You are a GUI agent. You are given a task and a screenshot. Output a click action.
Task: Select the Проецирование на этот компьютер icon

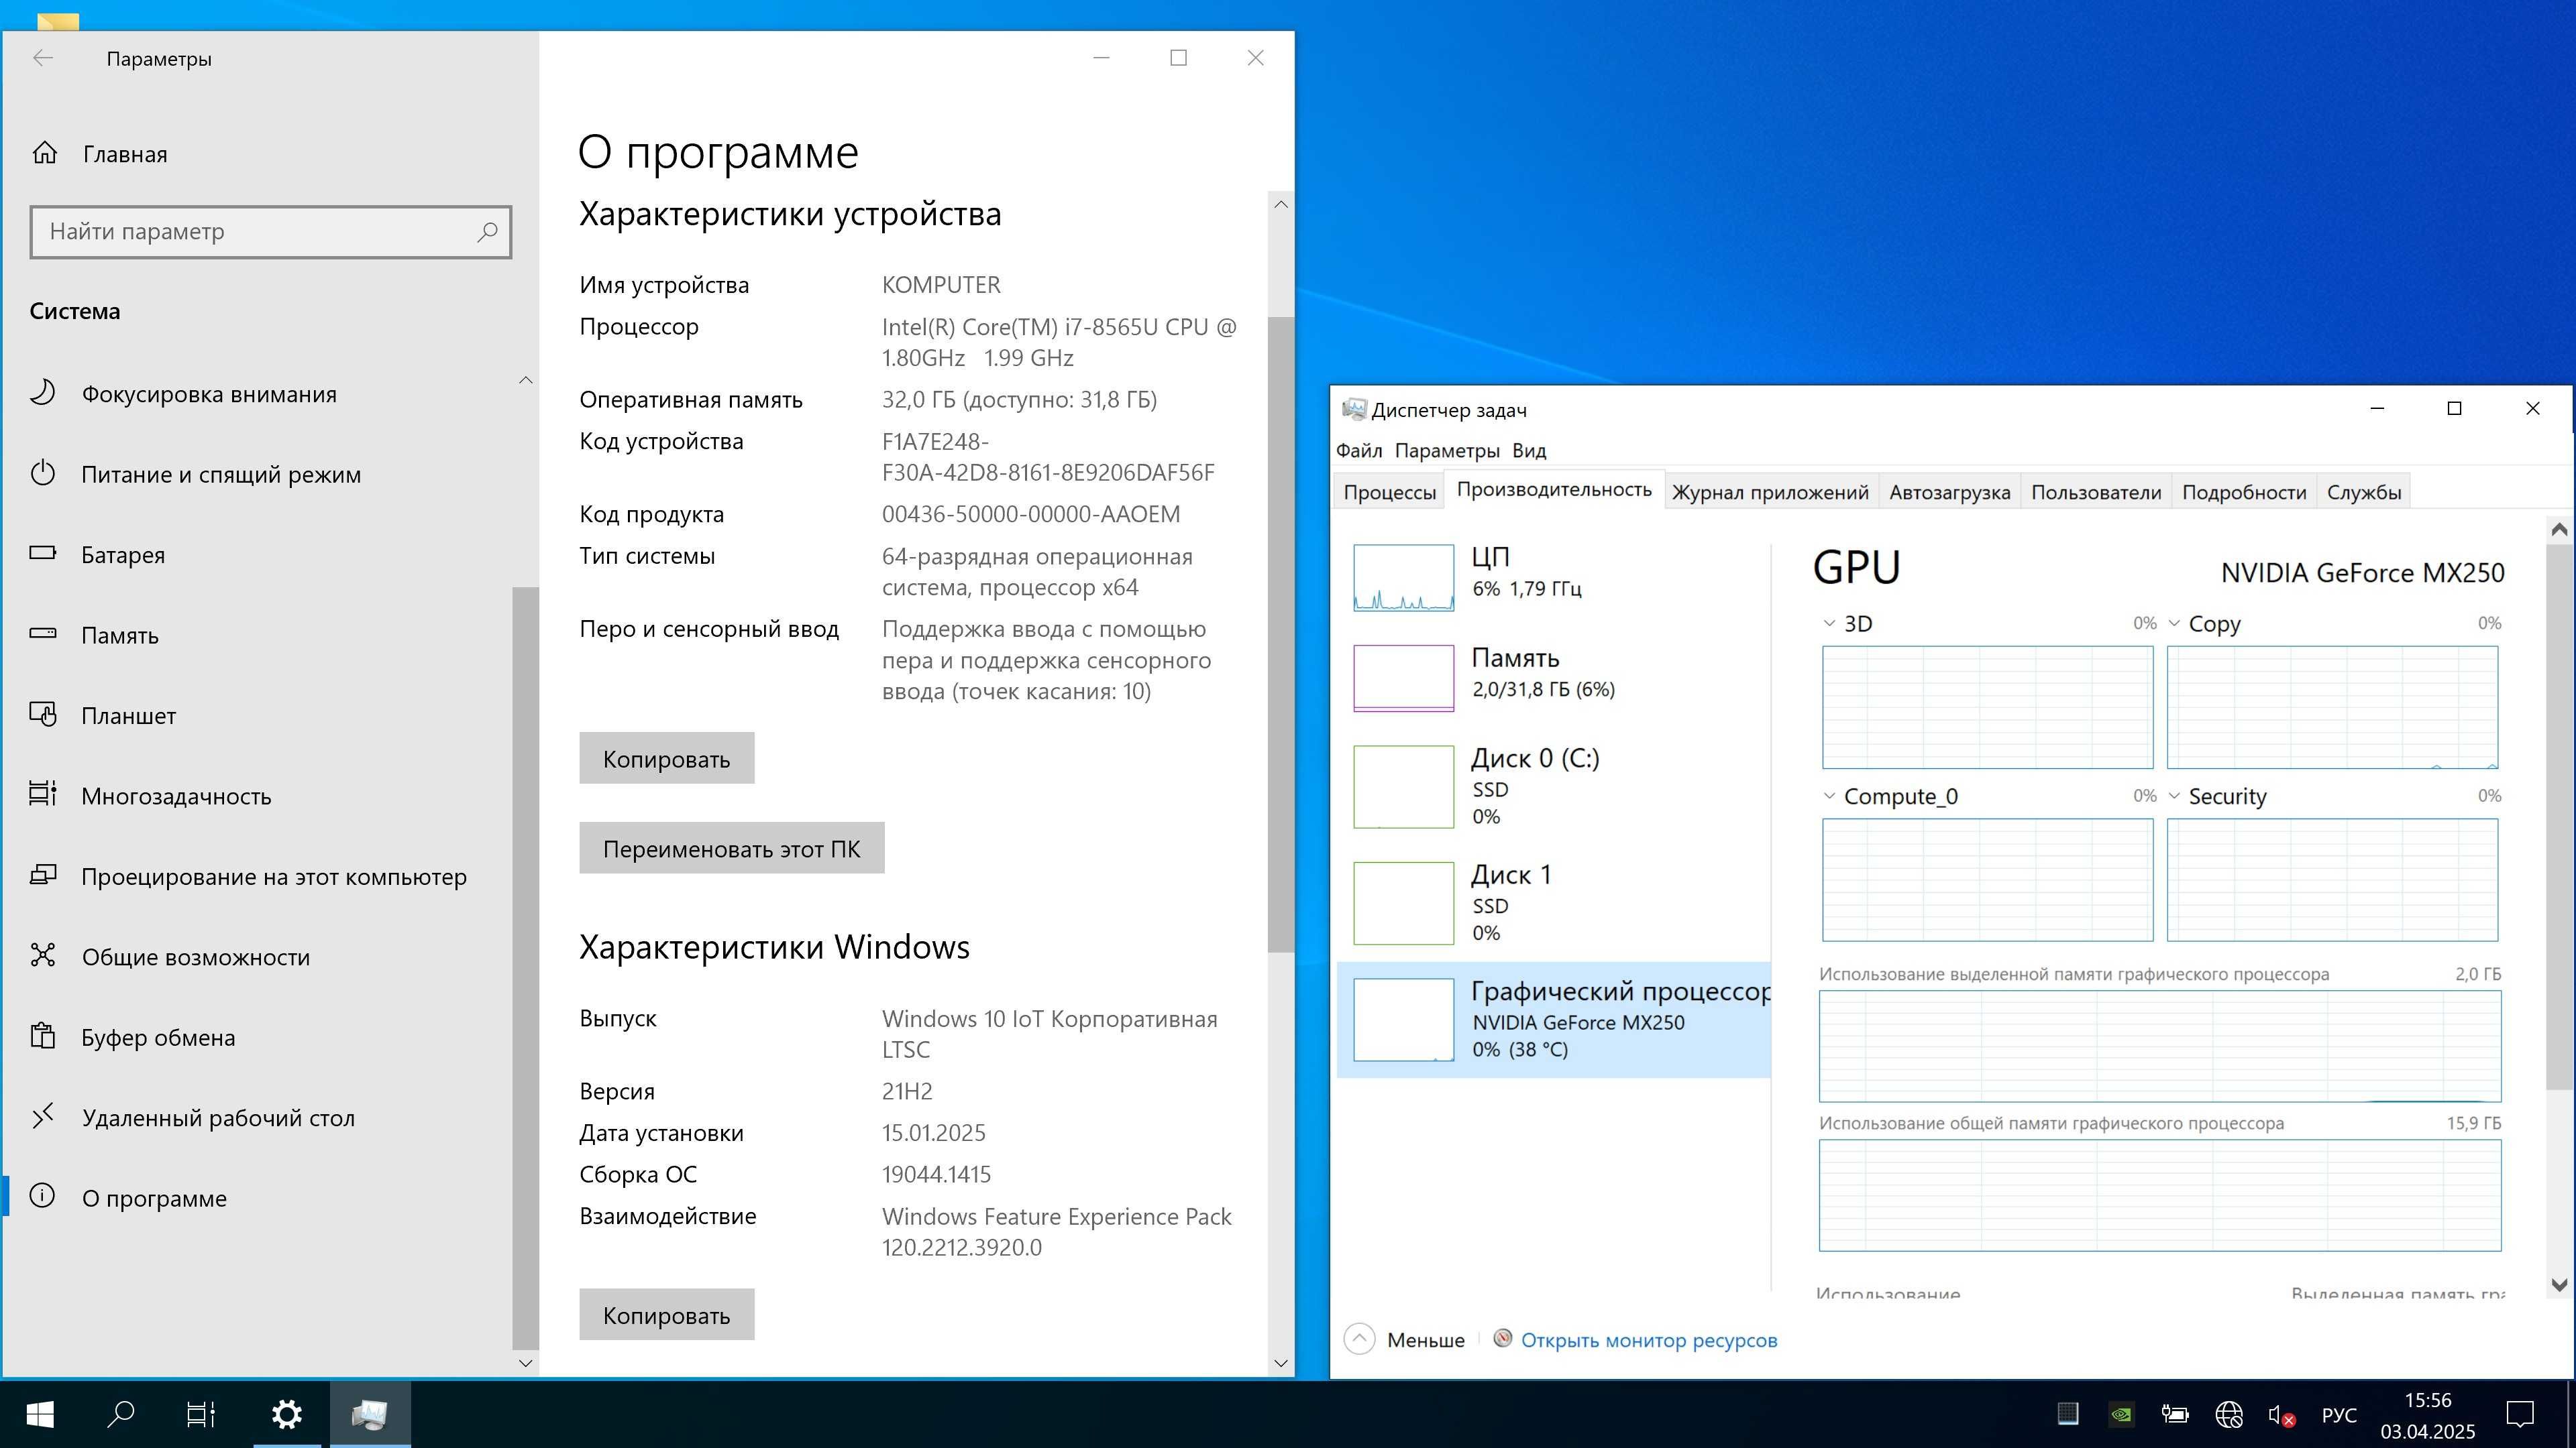(43, 876)
